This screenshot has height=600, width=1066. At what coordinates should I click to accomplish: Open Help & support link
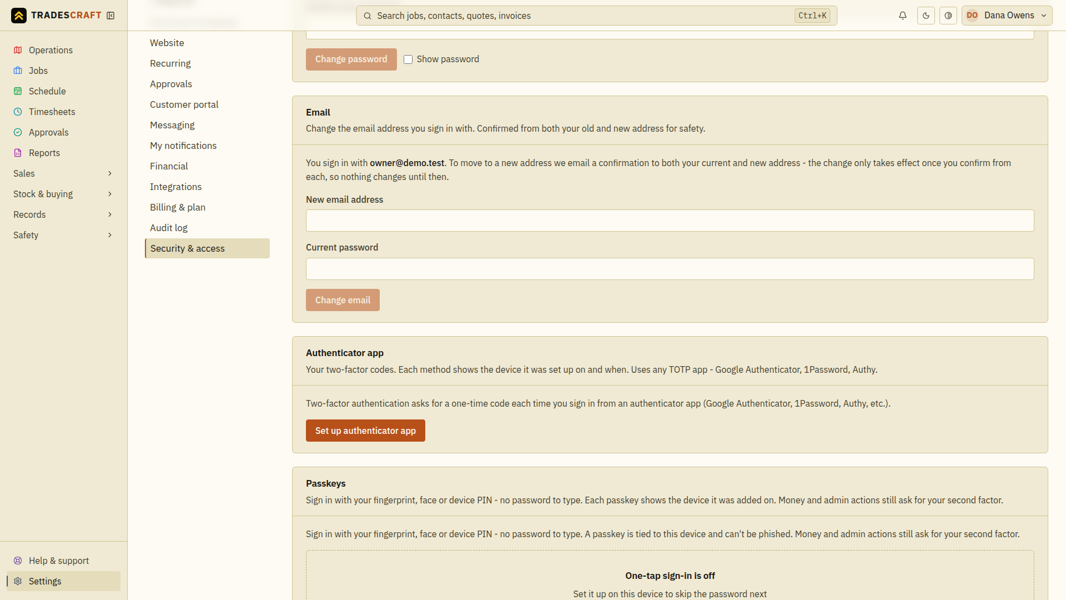point(63,561)
